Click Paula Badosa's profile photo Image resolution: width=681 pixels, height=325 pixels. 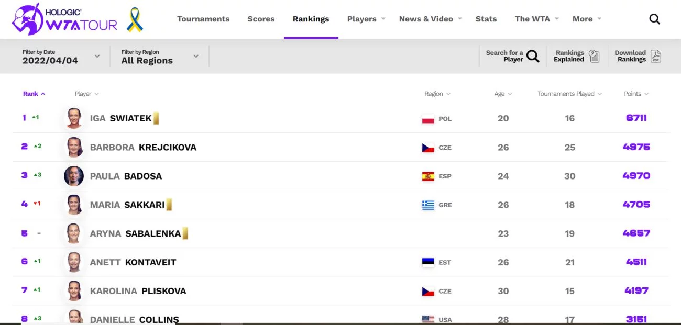point(74,176)
